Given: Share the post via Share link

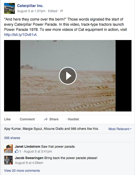Looking at the screenshot, I should pyautogui.click(x=54, y=119).
